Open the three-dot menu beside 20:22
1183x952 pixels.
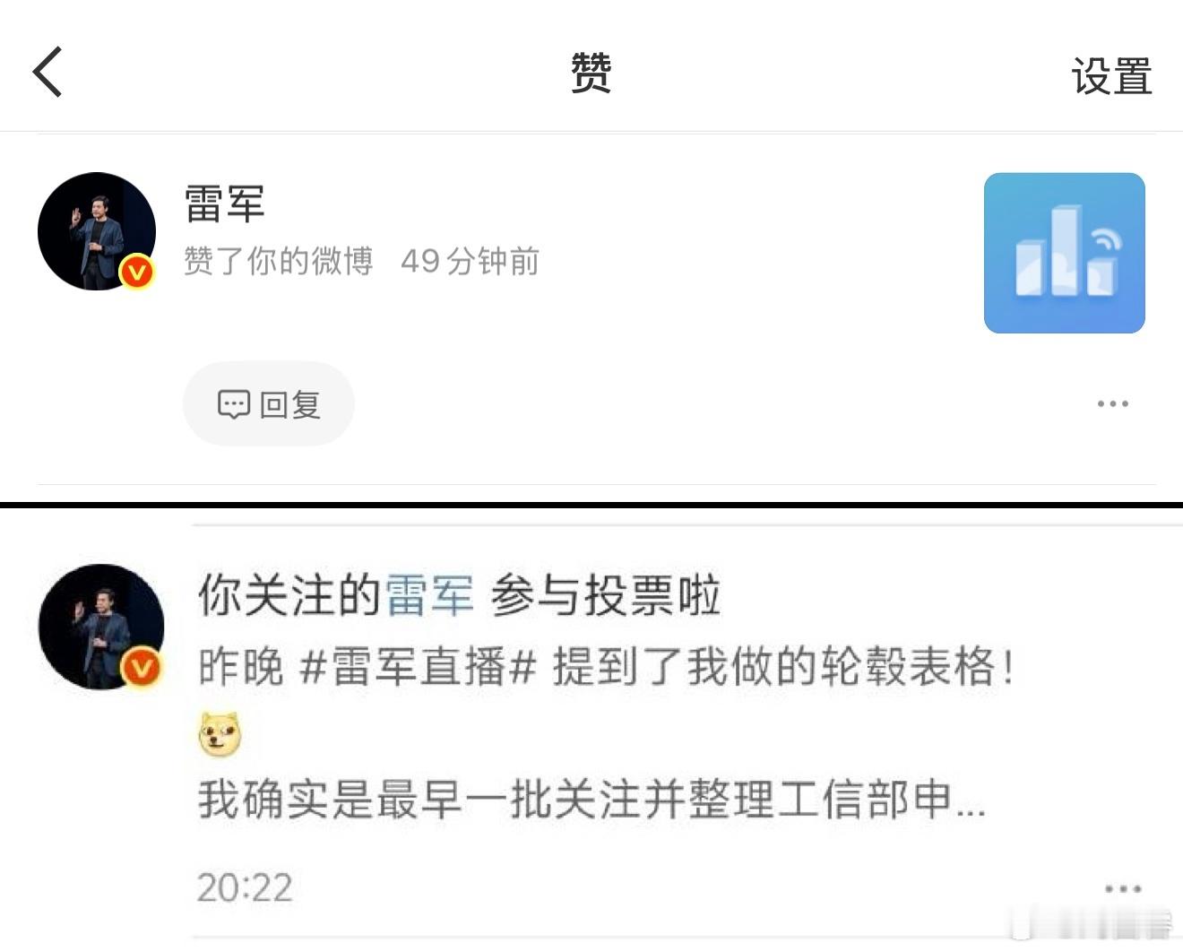[x=1123, y=888]
